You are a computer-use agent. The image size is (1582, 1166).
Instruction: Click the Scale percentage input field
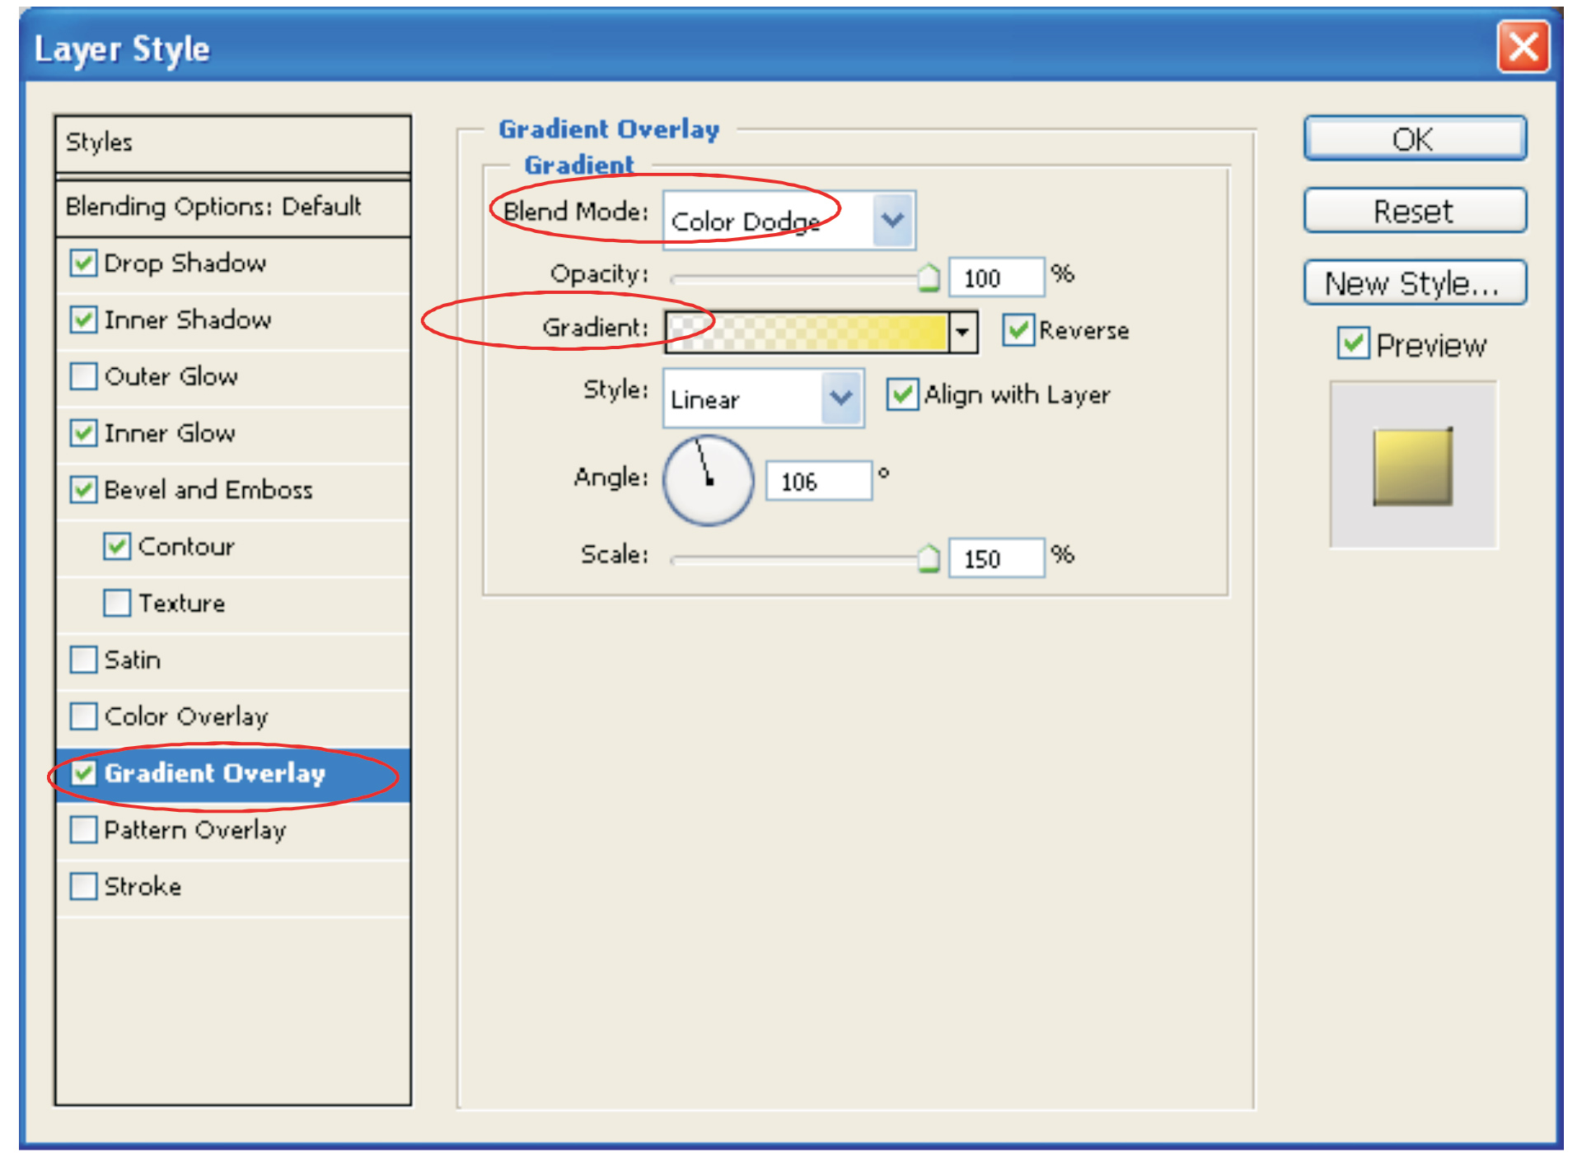click(995, 558)
